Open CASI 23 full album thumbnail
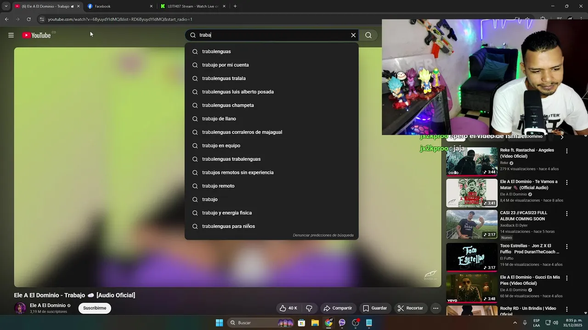Image resolution: width=588 pixels, height=330 pixels. (x=472, y=224)
